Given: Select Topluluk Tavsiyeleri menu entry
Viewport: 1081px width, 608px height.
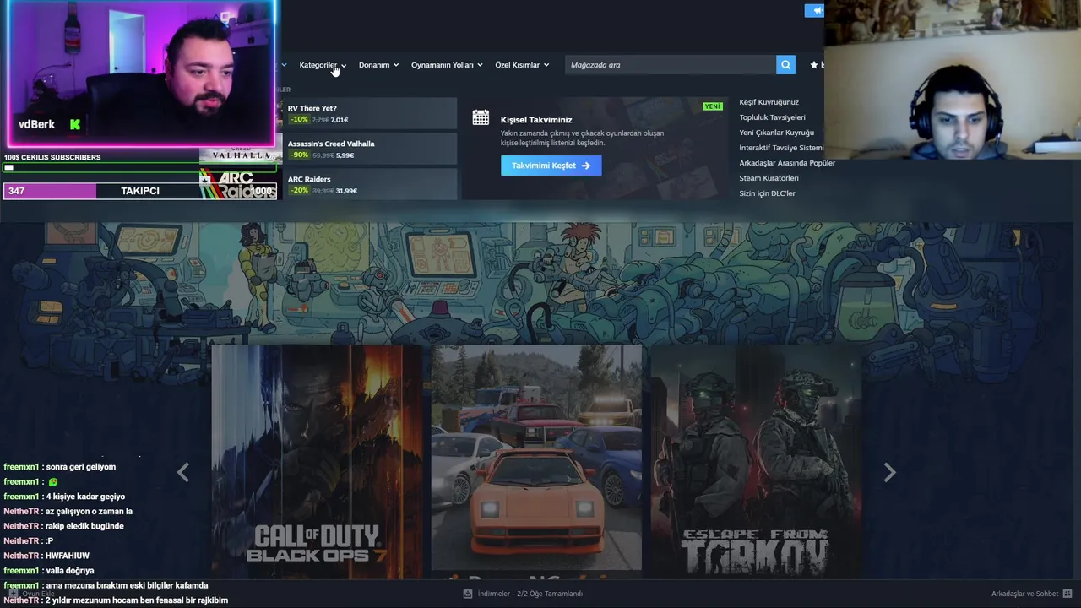Looking at the screenshot, I should pos(772,117).
